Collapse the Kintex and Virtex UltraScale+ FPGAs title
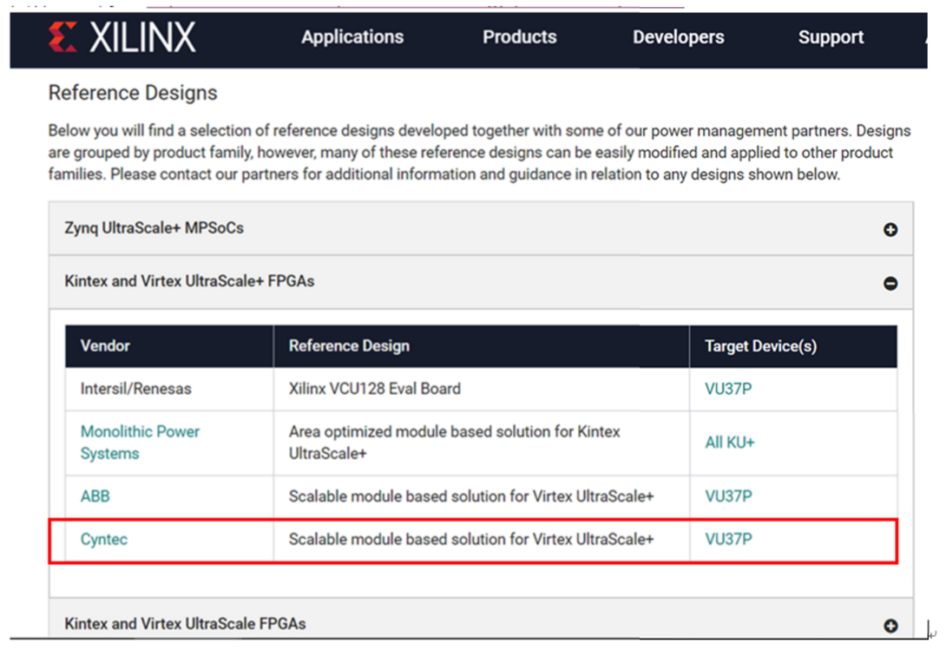The image size is (946, 650). [x=189, y=281]
